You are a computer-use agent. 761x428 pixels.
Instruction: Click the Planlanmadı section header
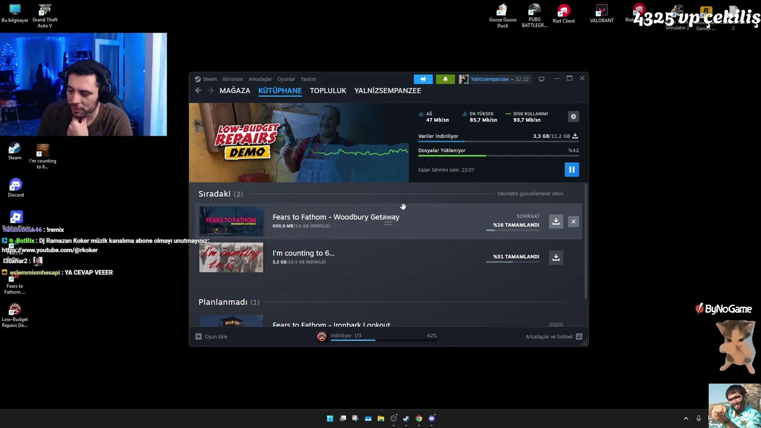click(x=229, y=302)
